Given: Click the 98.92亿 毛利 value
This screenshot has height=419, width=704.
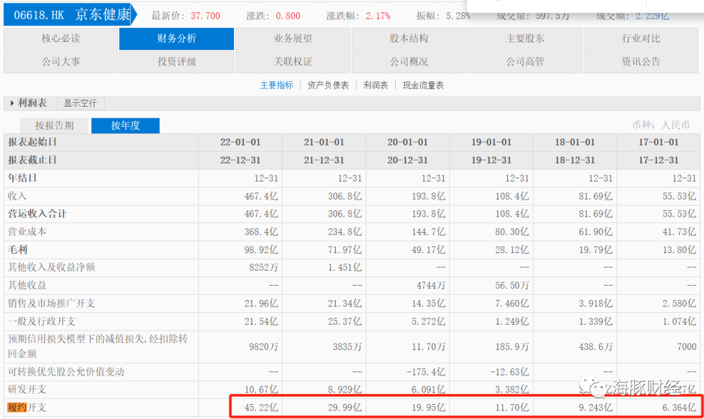Looking at the screenshot, I should coord(261,250).
